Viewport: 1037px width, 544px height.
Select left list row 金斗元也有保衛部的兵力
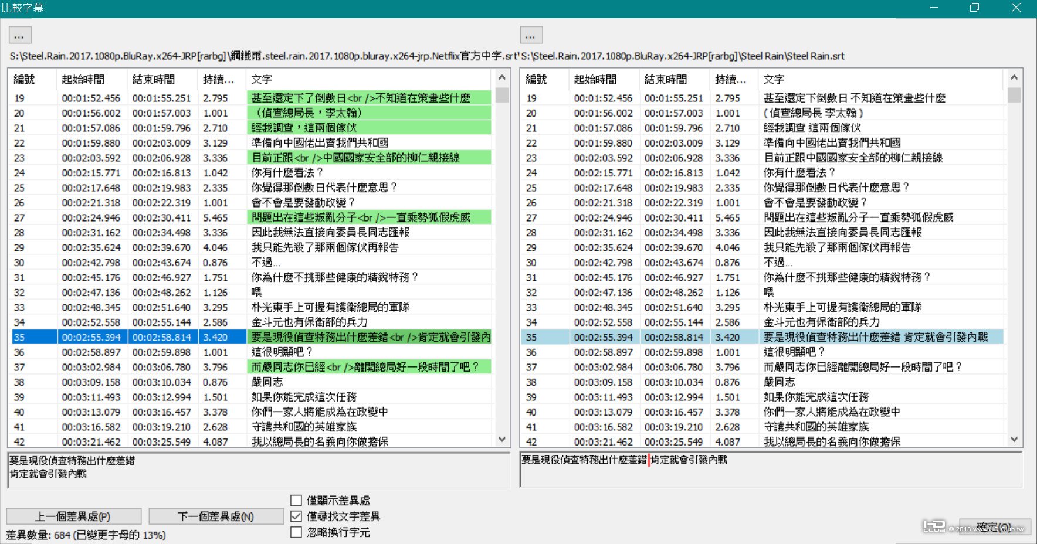click(250, 322)
